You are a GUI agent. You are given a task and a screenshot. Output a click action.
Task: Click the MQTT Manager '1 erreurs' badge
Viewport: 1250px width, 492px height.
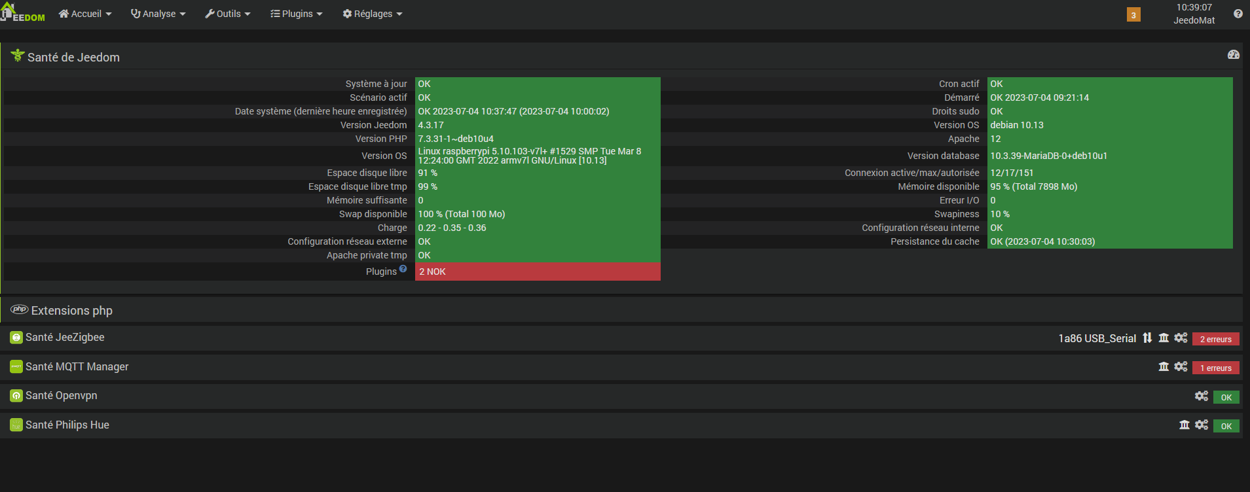point(1215,368)
